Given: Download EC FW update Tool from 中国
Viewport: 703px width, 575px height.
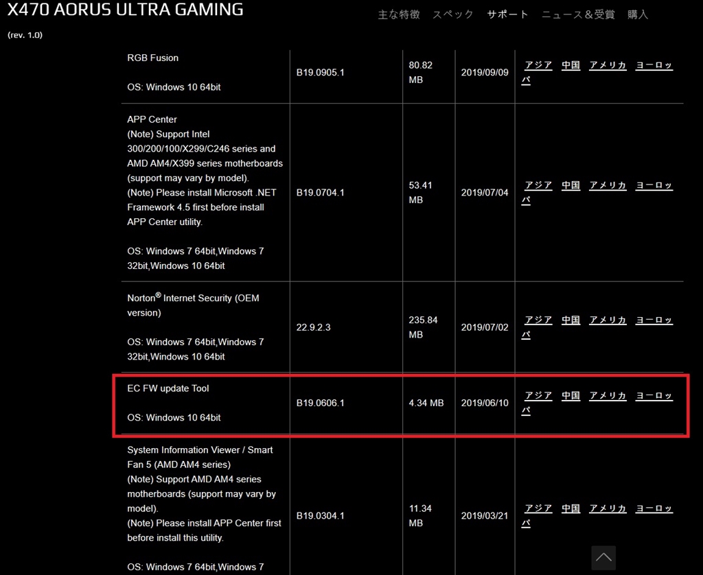Looking at the screenshot, I should pos(571,396).
